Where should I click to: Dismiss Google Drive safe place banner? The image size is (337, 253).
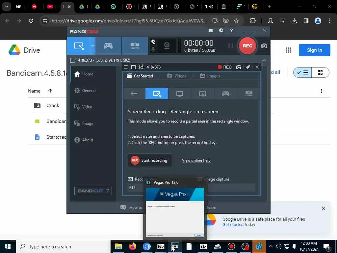(323, 208)
